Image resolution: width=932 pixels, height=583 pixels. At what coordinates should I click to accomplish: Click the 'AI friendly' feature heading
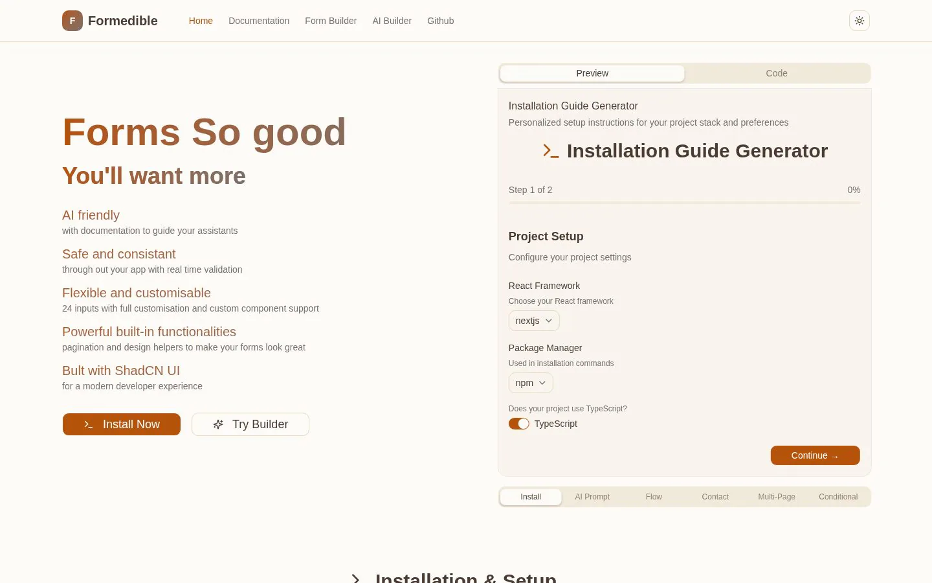coord(91,215)
